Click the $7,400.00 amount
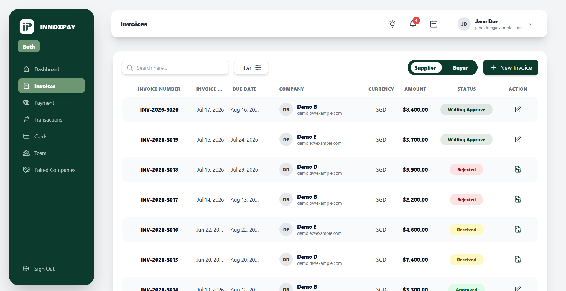Viewport: 566px width, 291px height. (415, 260)
